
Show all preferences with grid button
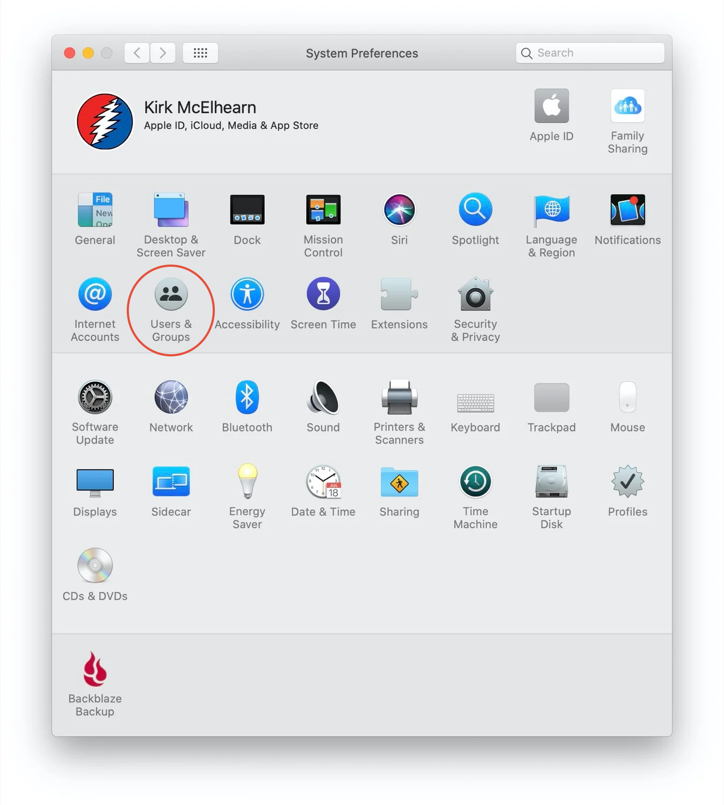[x=200, y=53]
